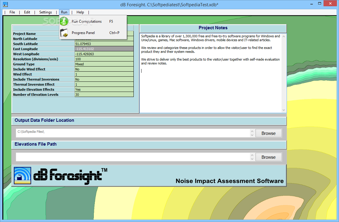Screen dimensions: 339x222
Task: Click down arrow of output folder stepper
Action: [x=252, y=135]
